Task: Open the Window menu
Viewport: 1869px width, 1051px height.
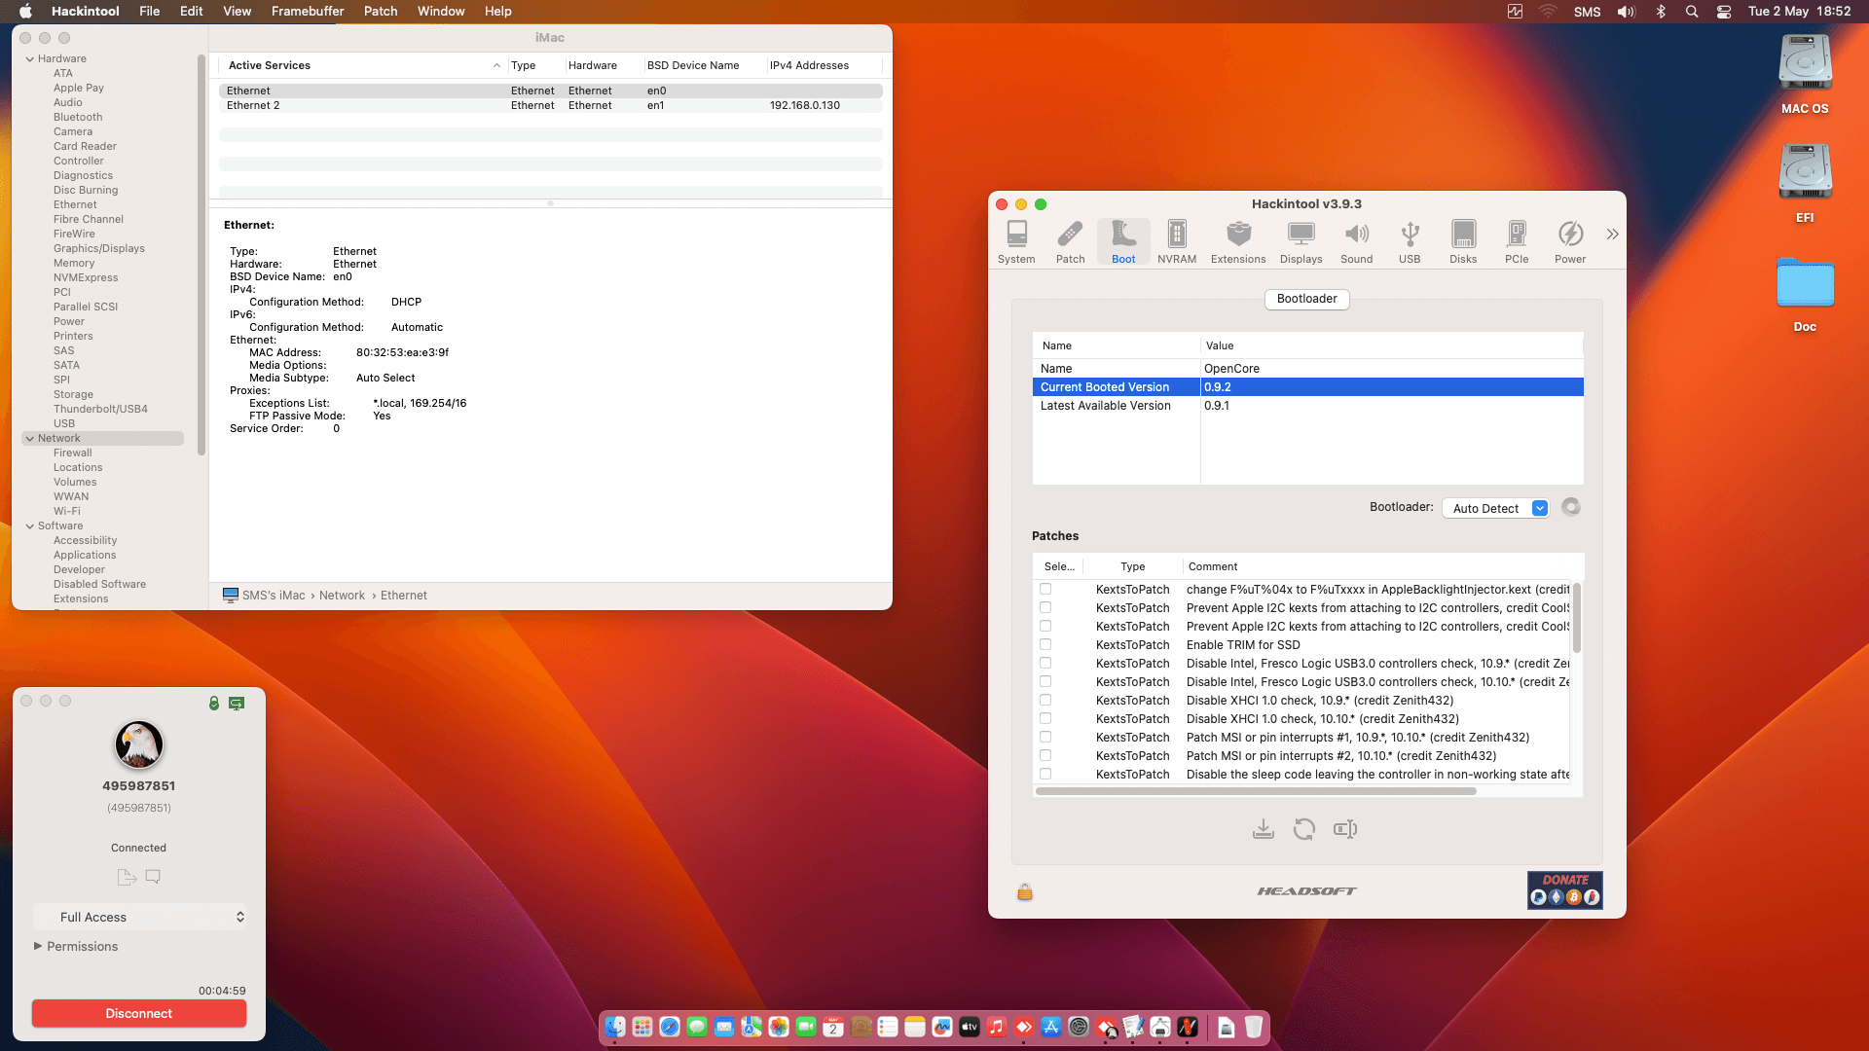Action: pyautogui.click(x=441, y=12)
